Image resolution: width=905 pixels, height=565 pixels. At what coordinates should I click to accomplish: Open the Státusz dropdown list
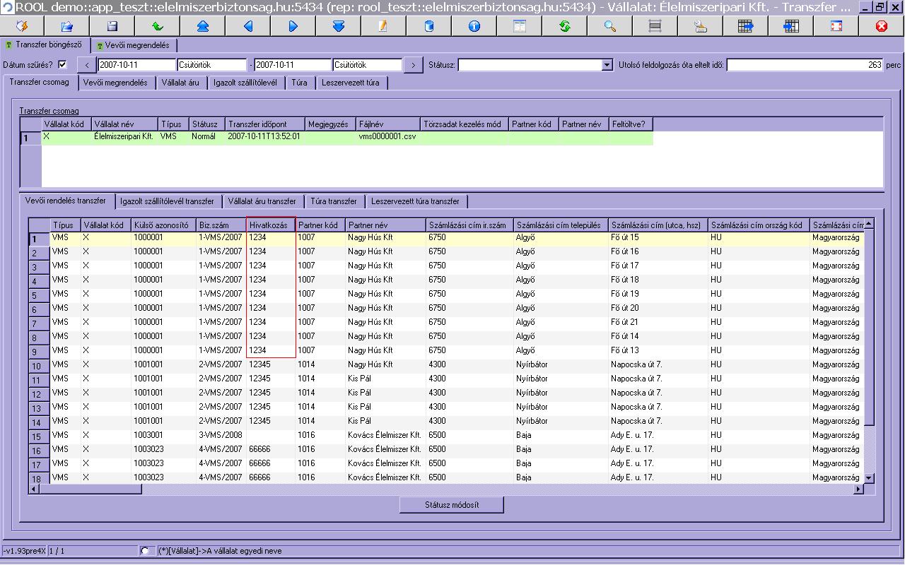tap(607, 65)
